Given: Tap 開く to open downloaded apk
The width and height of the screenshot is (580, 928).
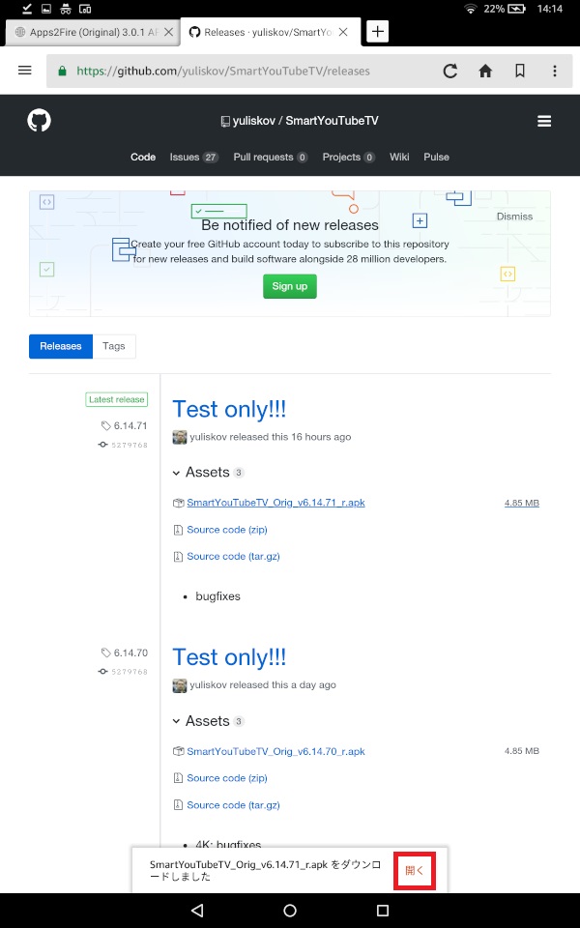Looking at the screenshot, I should pyautogui.click(x=415, y=871).
